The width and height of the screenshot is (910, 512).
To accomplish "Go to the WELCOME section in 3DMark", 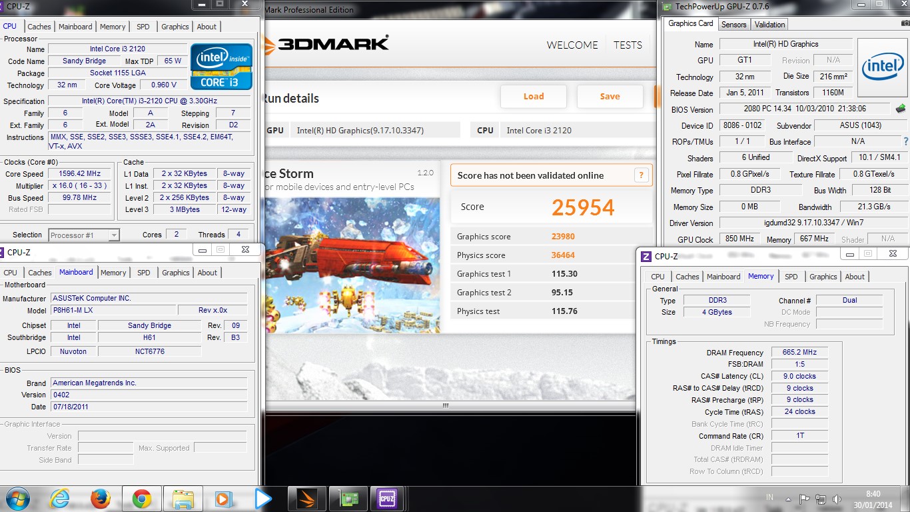I will click(572, 45).
